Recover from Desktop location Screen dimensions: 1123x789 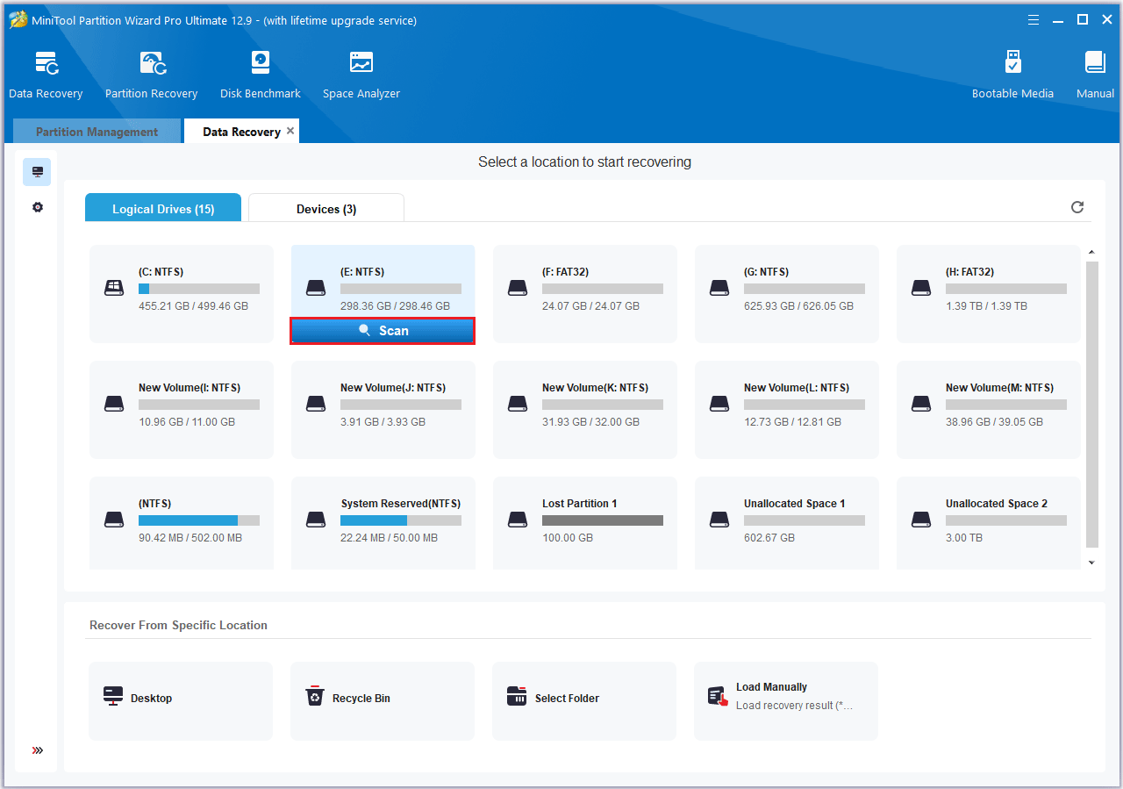point(181,700)
